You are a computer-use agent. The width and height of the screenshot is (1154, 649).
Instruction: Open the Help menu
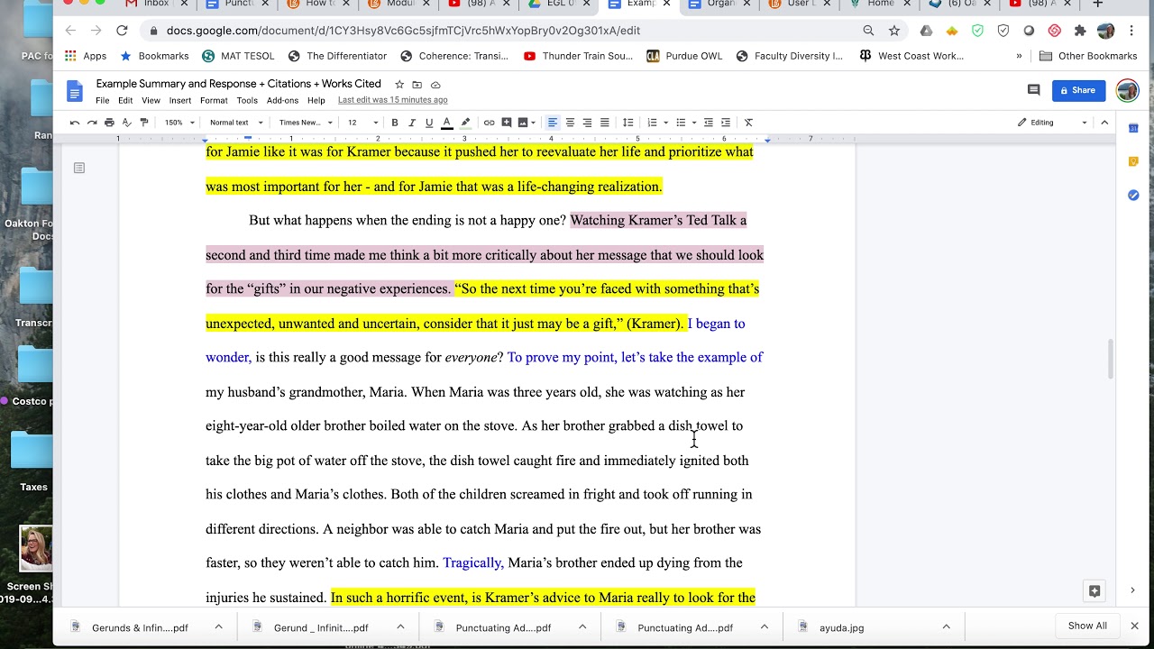[x=316, y=100]
